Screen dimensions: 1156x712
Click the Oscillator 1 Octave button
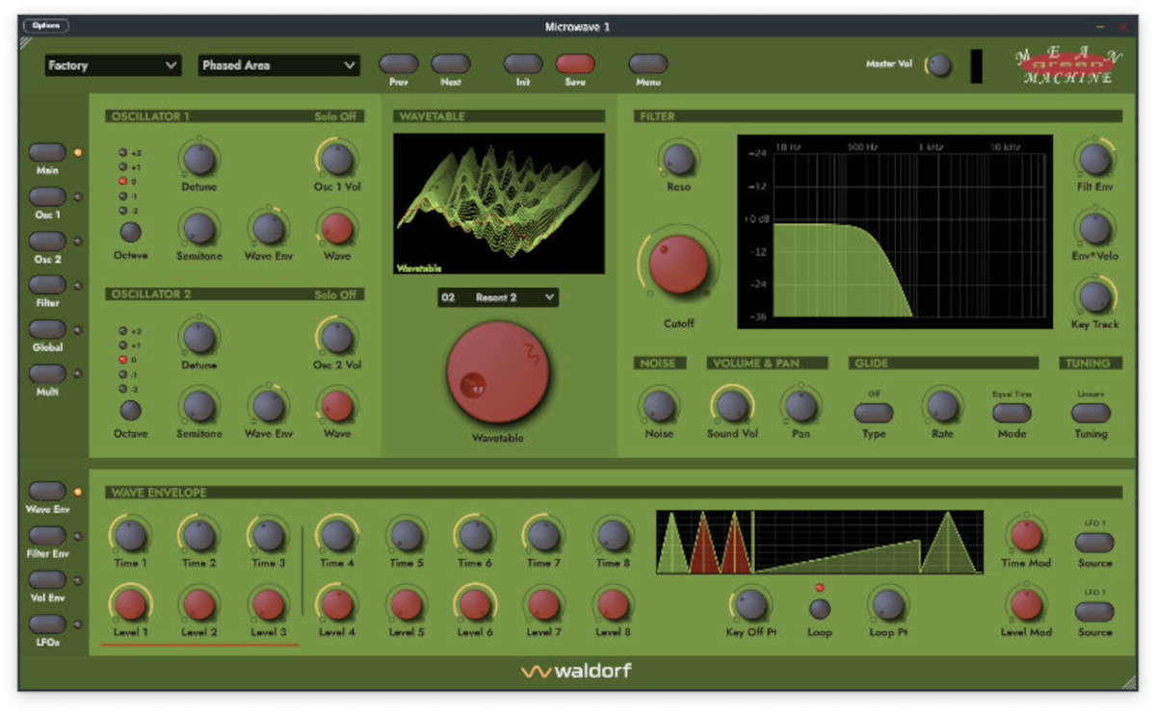[x=130, y=232]
